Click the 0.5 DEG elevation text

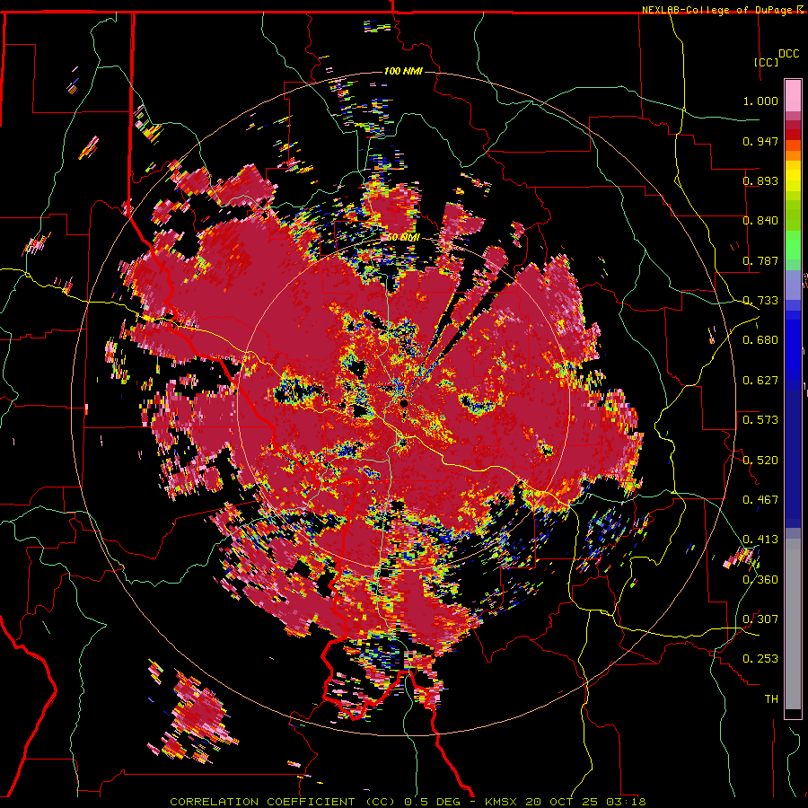point(433,802)
